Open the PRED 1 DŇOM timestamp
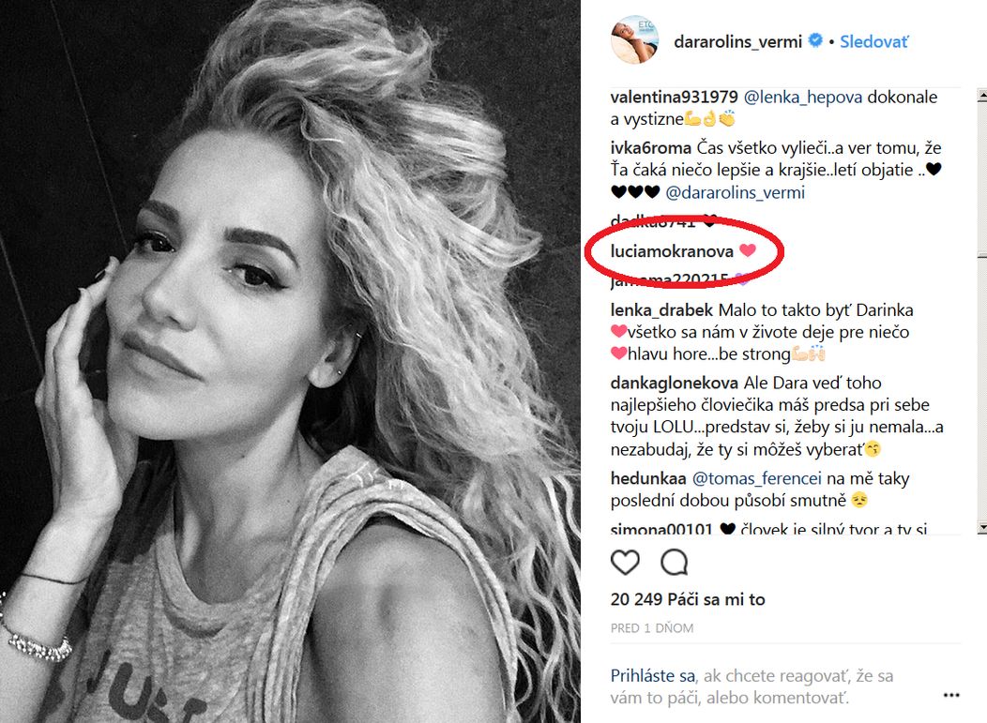Image resolution: width=987 pixels, height=723 pixels. (x=651, y=628)
